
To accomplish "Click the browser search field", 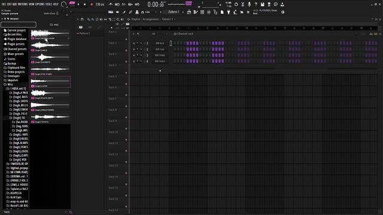I will (x=19, y=24).
